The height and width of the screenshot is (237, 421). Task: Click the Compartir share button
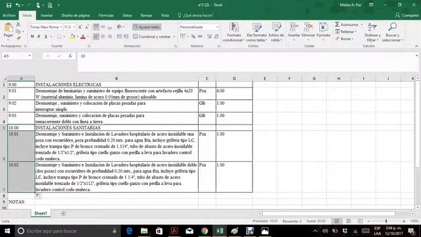tap(407, 15)
